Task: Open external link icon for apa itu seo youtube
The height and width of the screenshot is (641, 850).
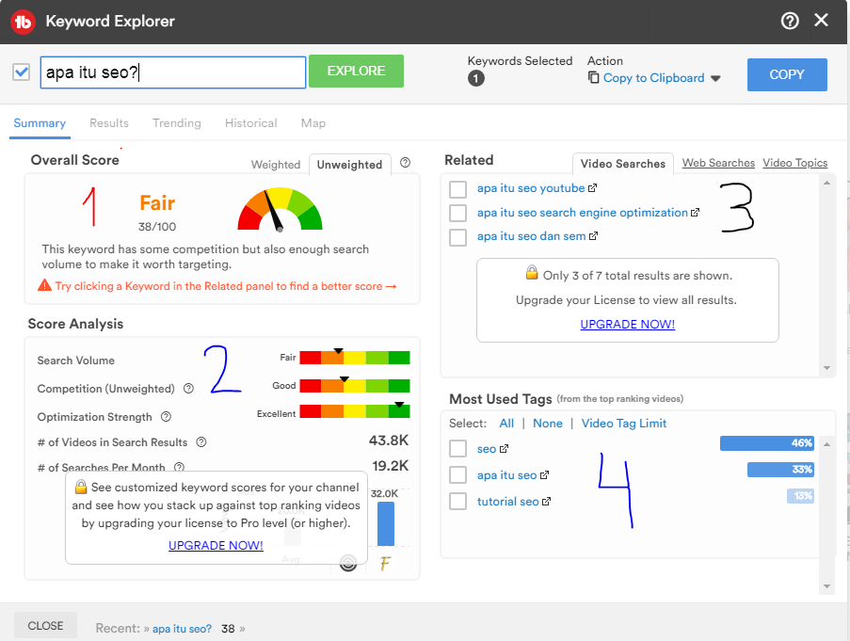Action: pos(592,188)
